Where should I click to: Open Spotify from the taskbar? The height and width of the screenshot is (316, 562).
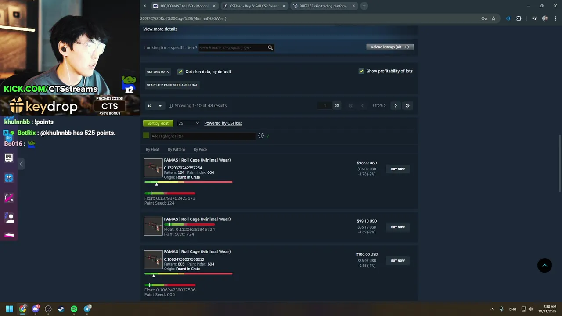(x=74, y=309)
